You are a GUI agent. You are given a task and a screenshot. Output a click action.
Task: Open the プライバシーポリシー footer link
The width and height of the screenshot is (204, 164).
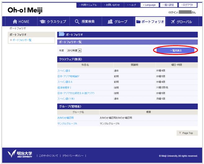(73, 156)
